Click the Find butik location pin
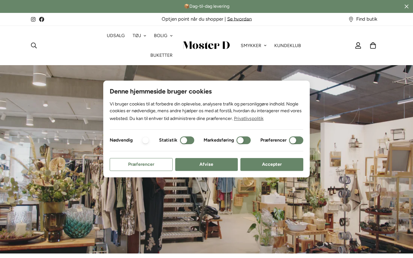 351,19
